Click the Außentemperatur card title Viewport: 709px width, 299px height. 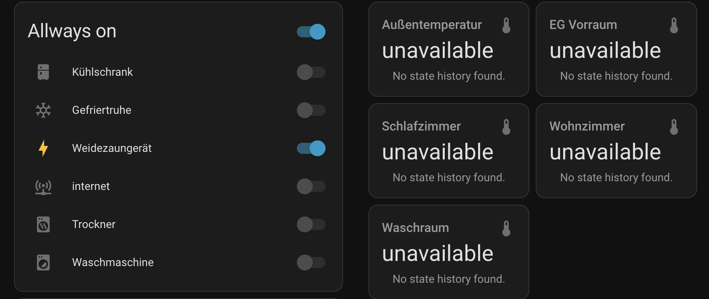(432, 25)
